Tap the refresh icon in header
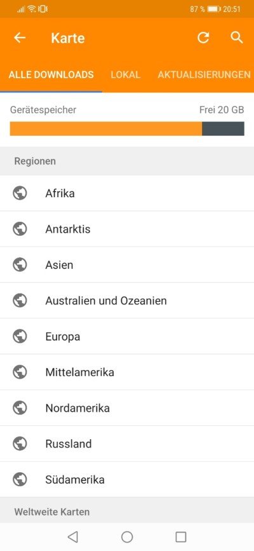 pyautogui.click(x=203, y=37)
